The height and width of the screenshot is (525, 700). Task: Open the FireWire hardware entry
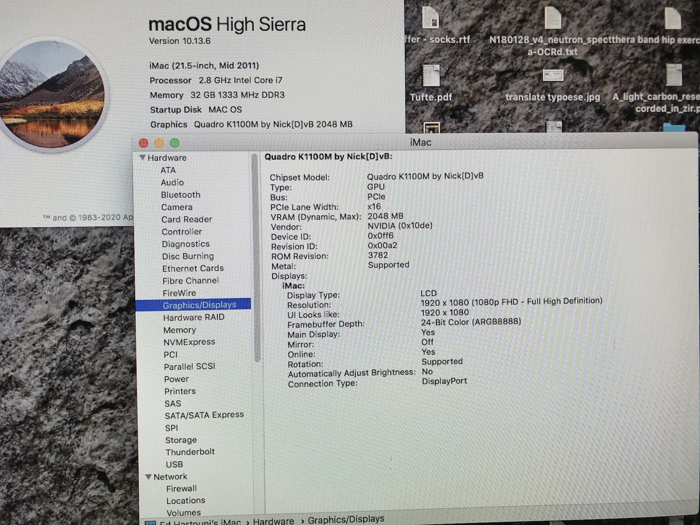click(x=179, y=293)
